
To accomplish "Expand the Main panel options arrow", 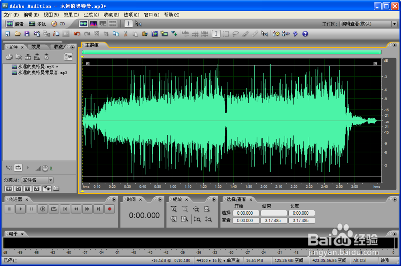I will (395, 45).
